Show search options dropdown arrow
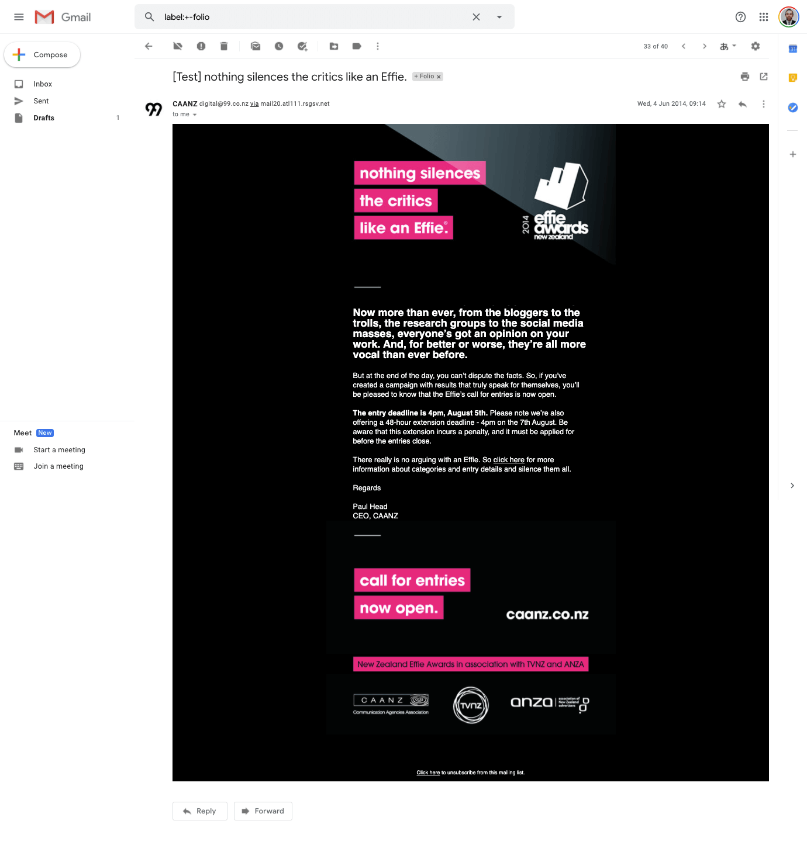Screen dimensions: 807x859 pos(499,17)
